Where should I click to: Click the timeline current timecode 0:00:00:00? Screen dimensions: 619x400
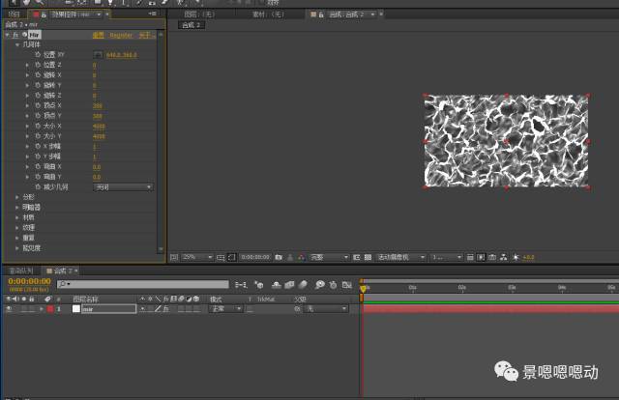pyautogui.click(x=29, y=282)
